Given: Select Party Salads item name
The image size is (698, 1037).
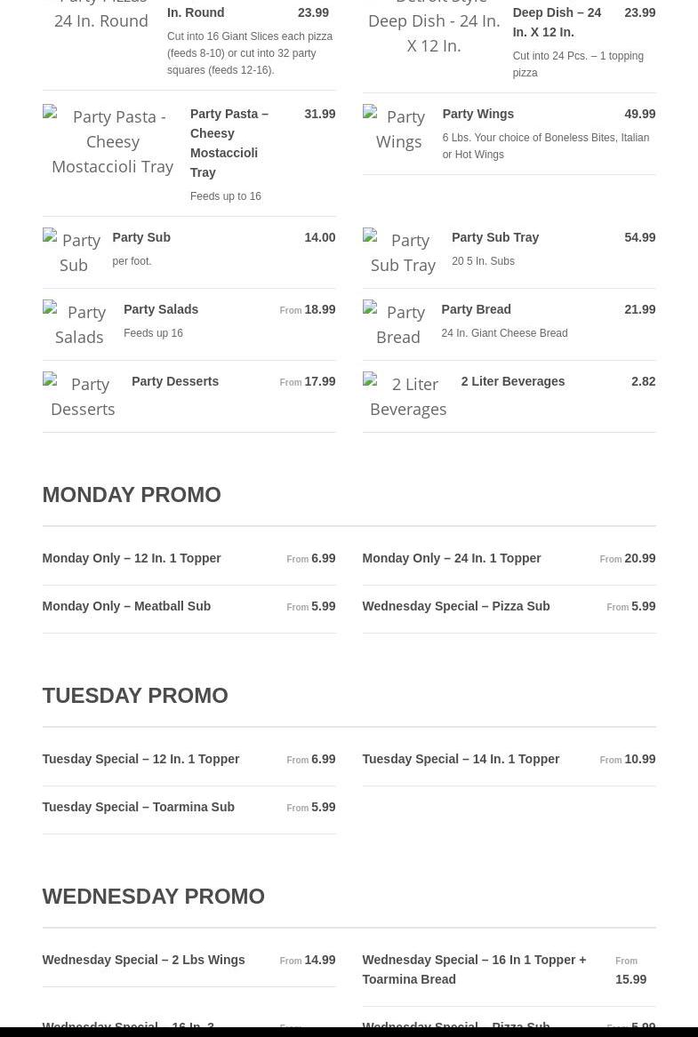Looking at the screenshot, I should [161, 309].
